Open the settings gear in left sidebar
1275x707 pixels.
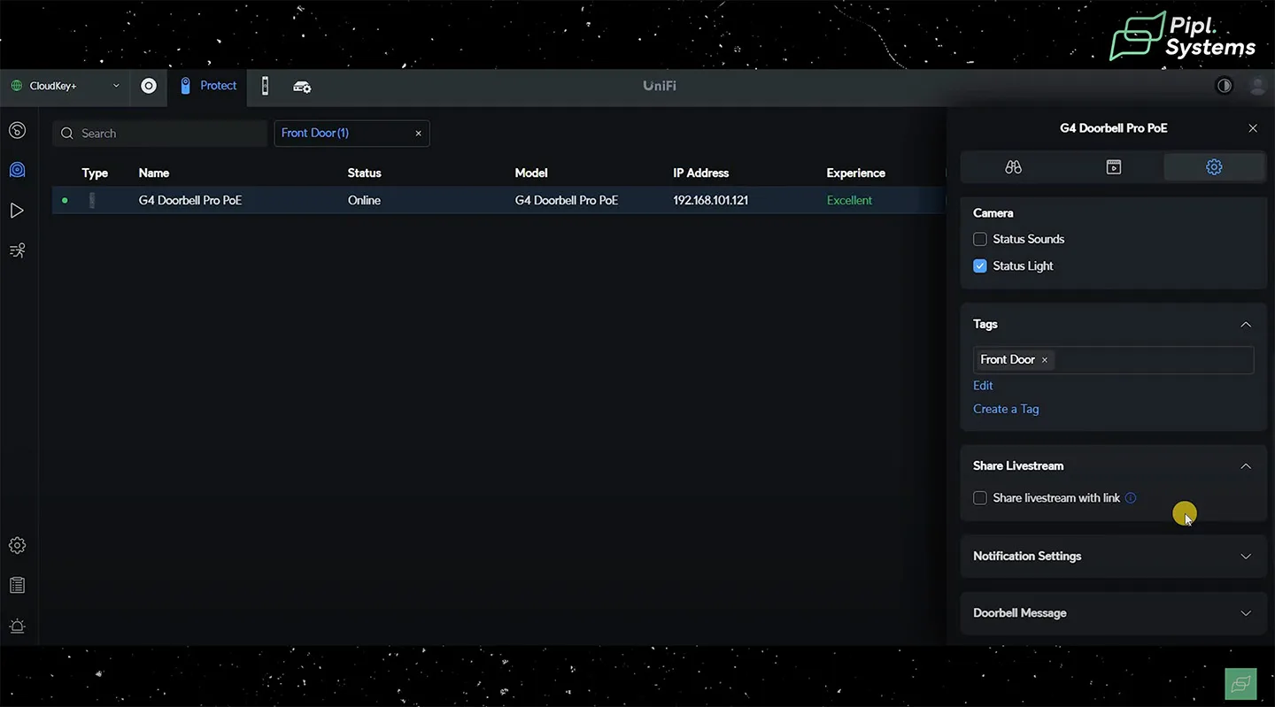(17, 545)
